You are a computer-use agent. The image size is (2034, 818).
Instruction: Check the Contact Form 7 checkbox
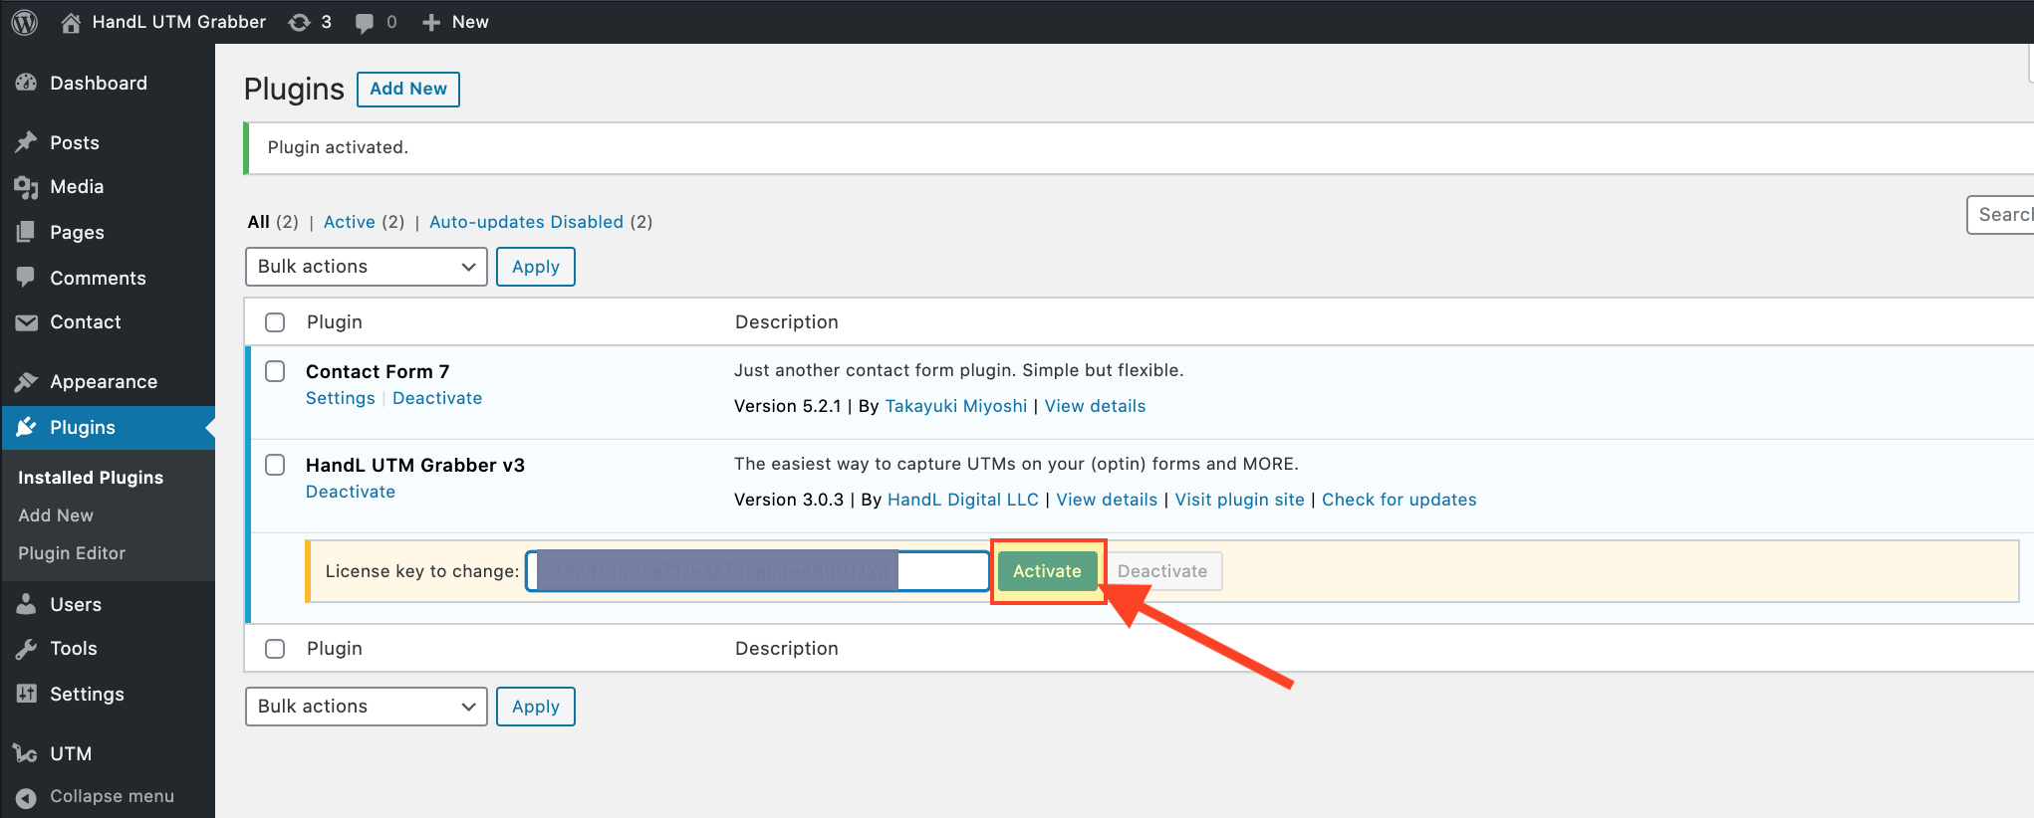(275, 372)
